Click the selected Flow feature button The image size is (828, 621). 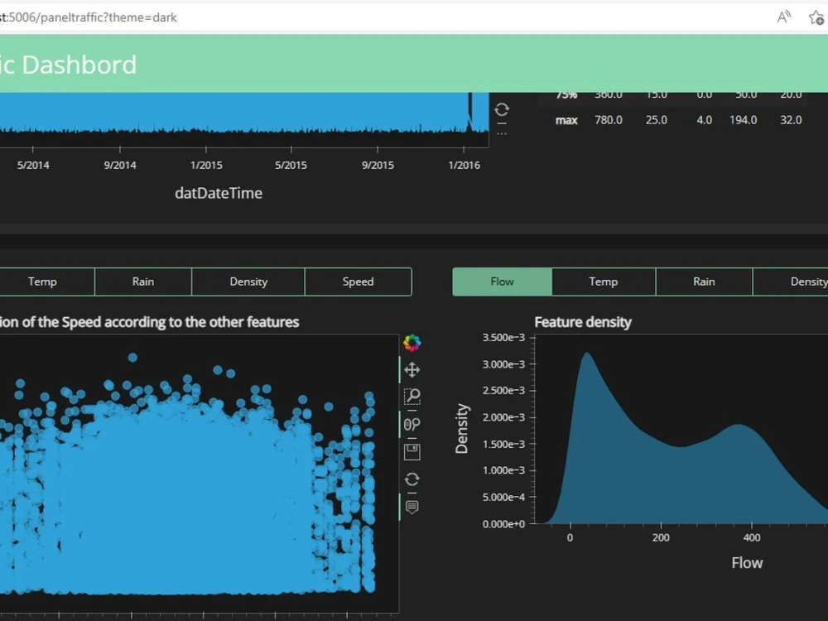(502, 282)
